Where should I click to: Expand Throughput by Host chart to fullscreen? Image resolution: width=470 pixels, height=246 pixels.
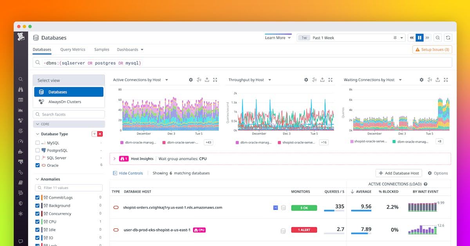coord(330,80)
